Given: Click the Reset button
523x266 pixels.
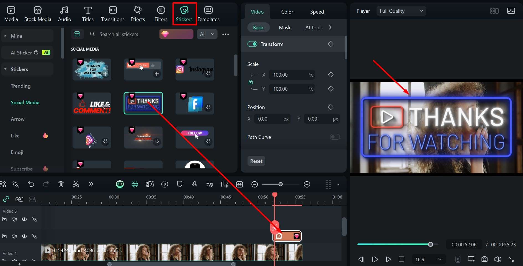Looking at the screenshot, I should pyautogui.click(x=256, y=161).
